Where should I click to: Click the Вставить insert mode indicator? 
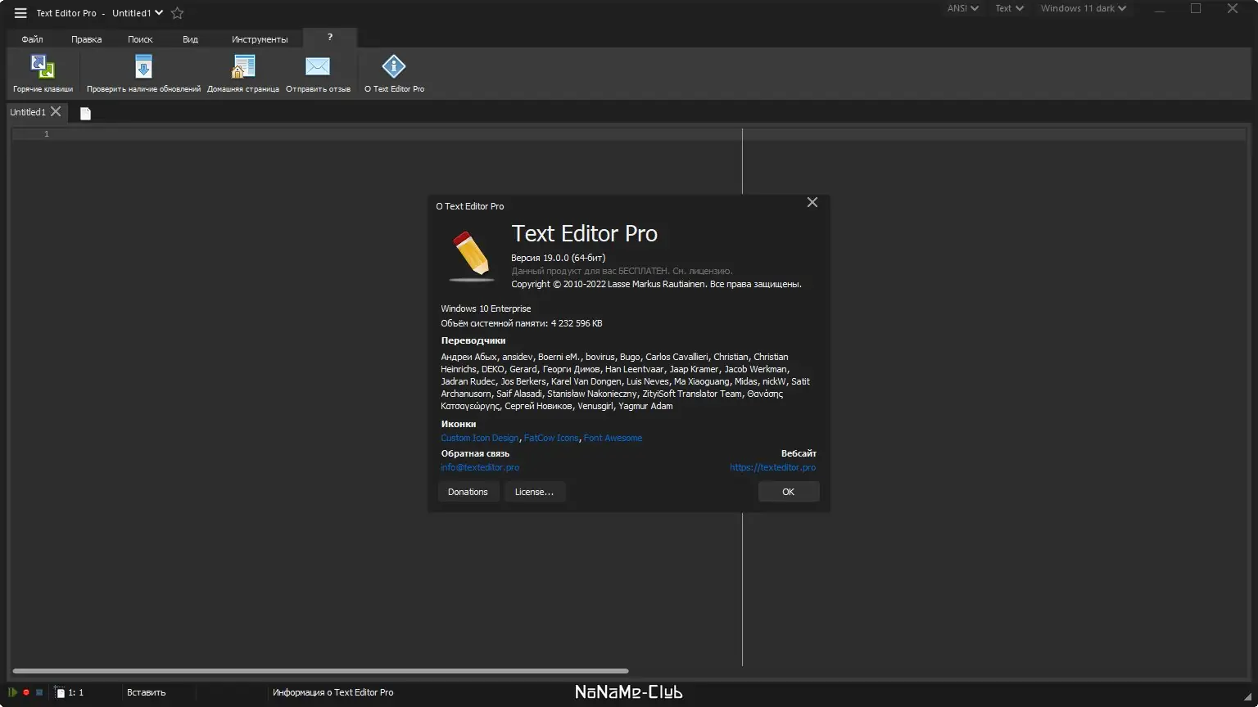[x=147, y=692]
